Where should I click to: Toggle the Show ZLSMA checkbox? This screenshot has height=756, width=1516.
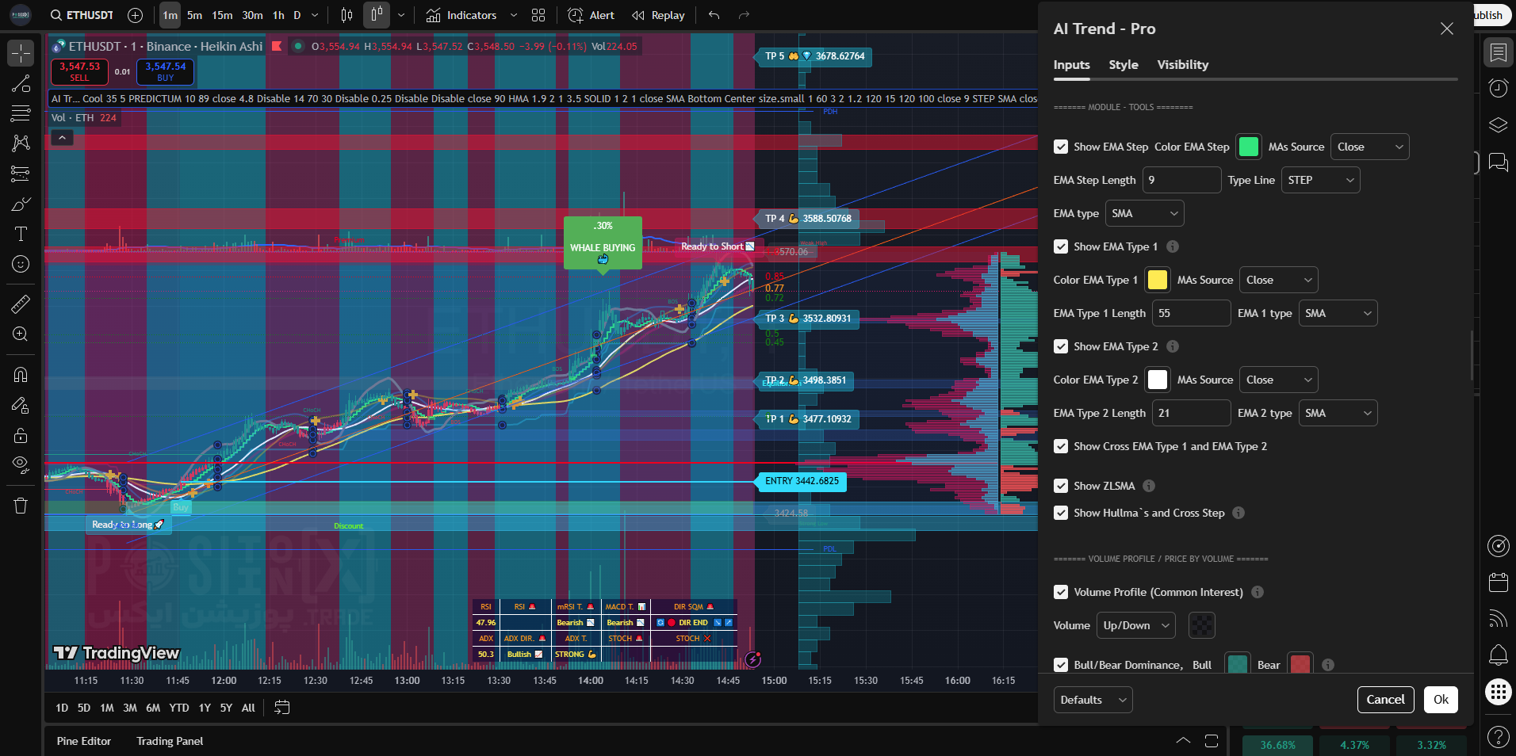click(x=1061, y=486)
